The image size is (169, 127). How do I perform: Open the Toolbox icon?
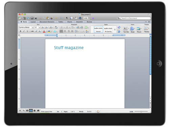(76, 18)
